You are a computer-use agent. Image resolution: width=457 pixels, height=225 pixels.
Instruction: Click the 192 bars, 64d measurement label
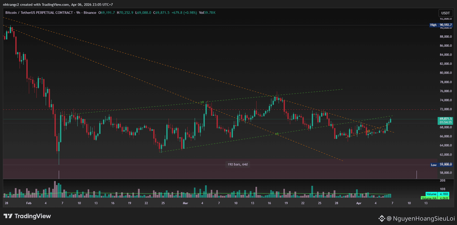point(238,164)
